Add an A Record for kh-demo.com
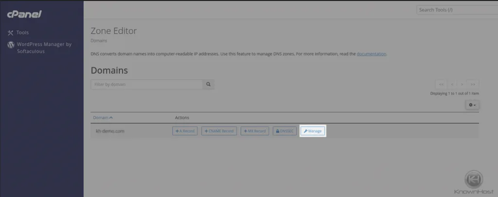The height and width of the screenshot is (197, 498). coord(185,131)
